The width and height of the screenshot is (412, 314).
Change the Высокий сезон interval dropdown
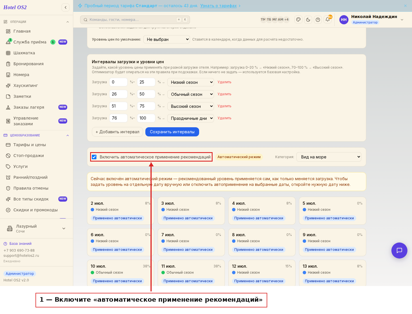click(191, 106)
